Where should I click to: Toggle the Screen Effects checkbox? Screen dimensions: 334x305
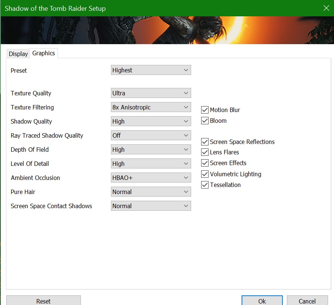pyautogui.click(x=205, y=163)
